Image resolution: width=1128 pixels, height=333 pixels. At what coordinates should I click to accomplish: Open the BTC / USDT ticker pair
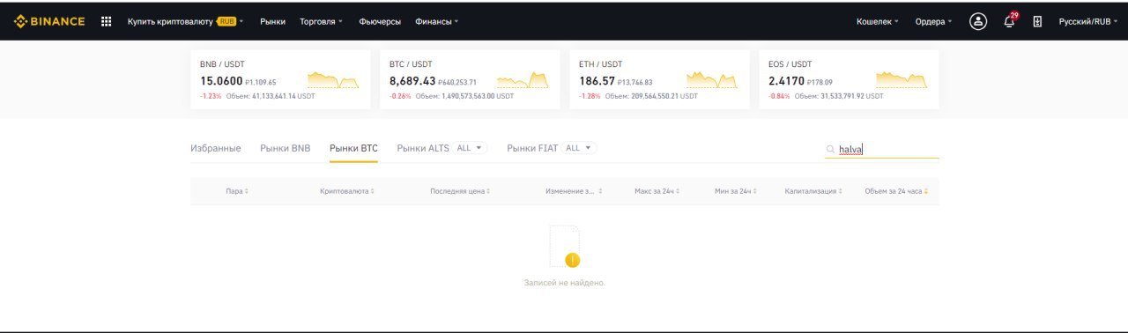tap(411, 64)
